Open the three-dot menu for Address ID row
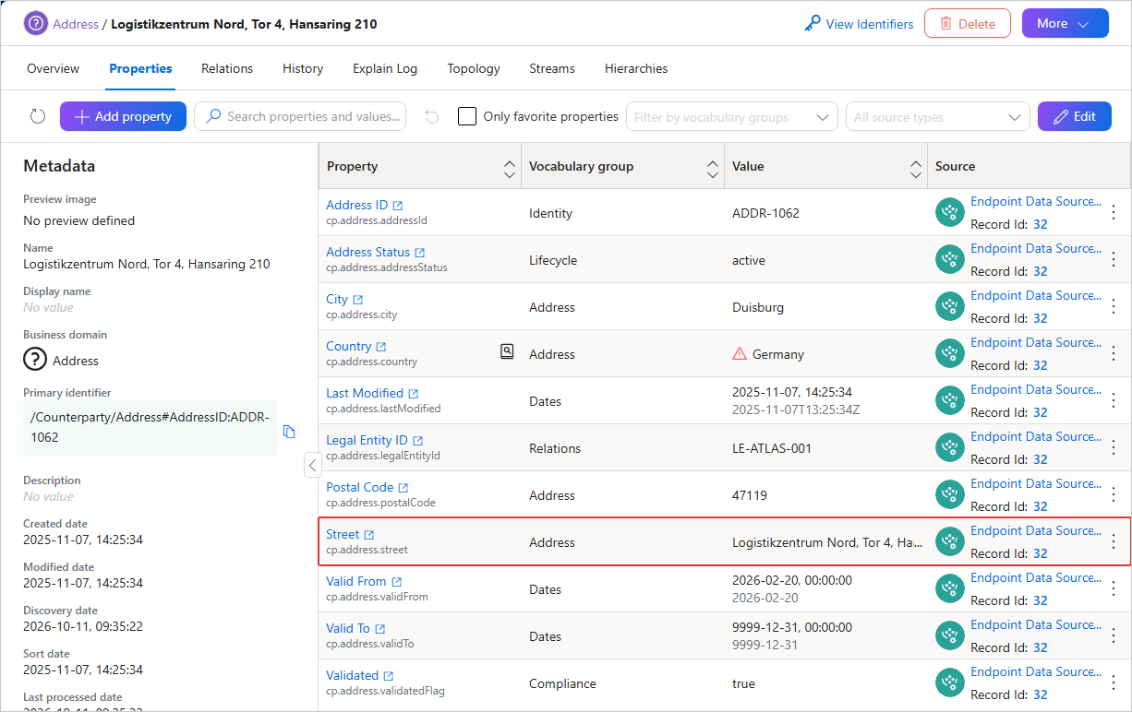This screenshot has width=1132, height=712. (1114, 212)
